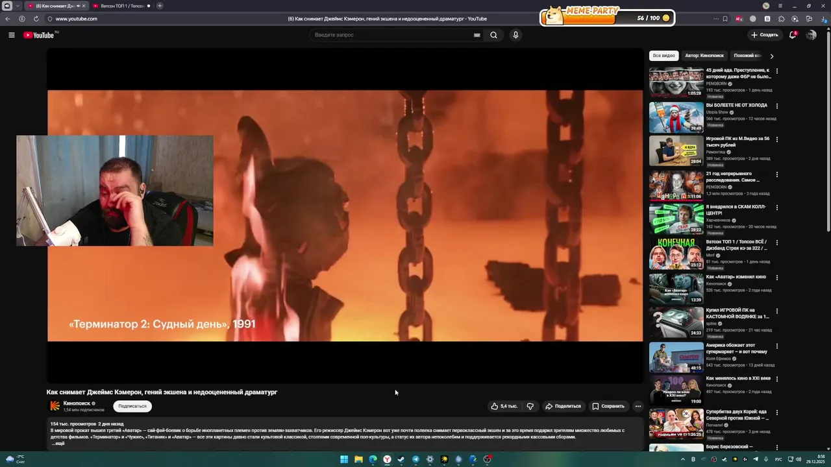Open the on-screen keyboard icon in search
This screenshot has height=467, width=831.
pyautogui.click(x=477, y=35)
